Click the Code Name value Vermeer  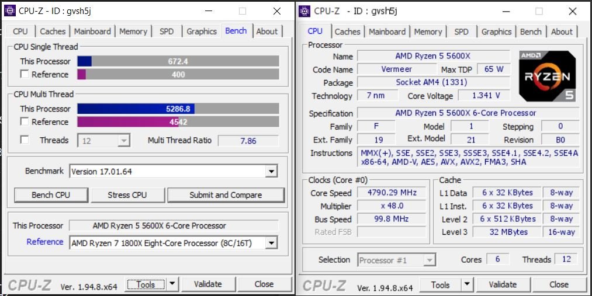(x=396, y=69)
